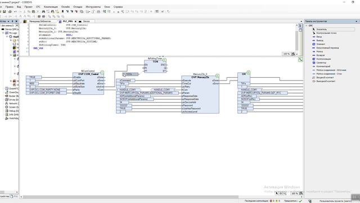Close the PLC_PRG tab

(x=75, y=21)
